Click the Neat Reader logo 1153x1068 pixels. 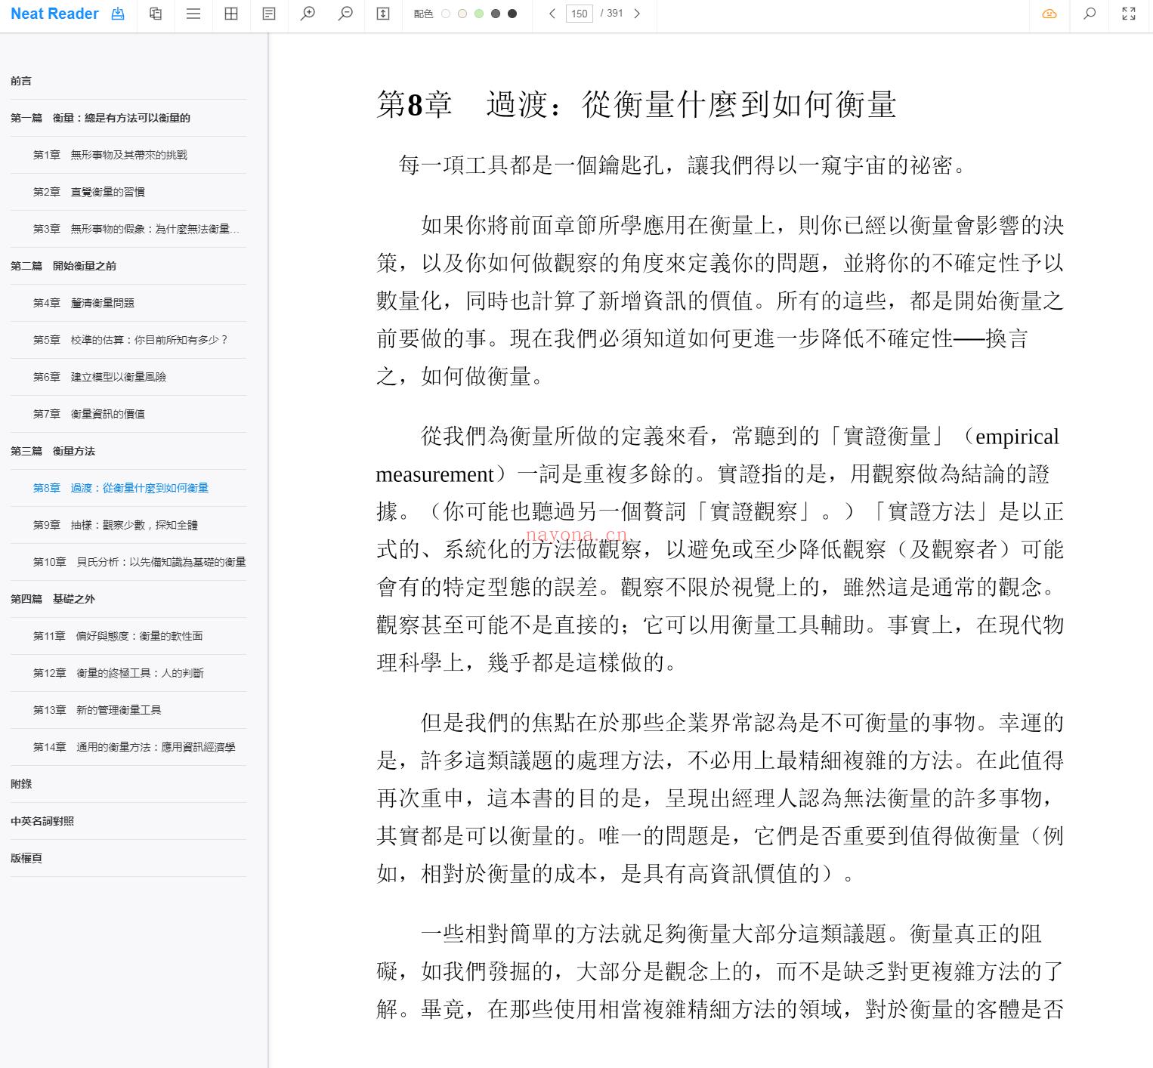pyautogui.click(x=54, y=14)
